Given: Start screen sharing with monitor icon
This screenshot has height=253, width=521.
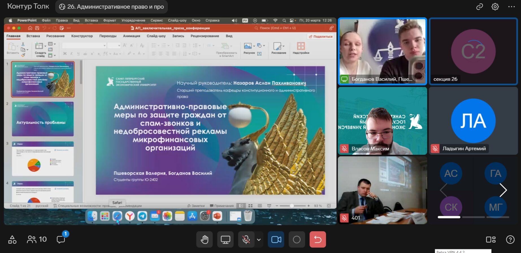Looking at the screenshot, I should [x=225, y=239].
